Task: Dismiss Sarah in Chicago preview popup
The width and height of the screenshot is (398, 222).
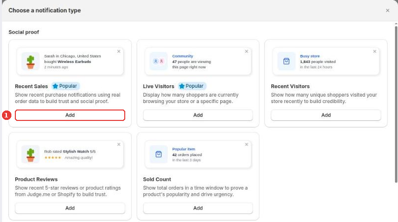Action: [x=118, y=52]
